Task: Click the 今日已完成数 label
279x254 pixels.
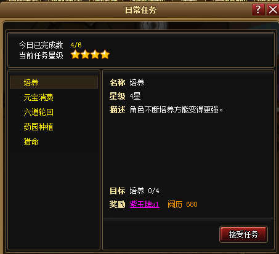Action: point(41,45)
